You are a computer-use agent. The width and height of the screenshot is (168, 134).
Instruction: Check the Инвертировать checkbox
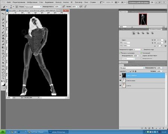(x=141, y=58)
